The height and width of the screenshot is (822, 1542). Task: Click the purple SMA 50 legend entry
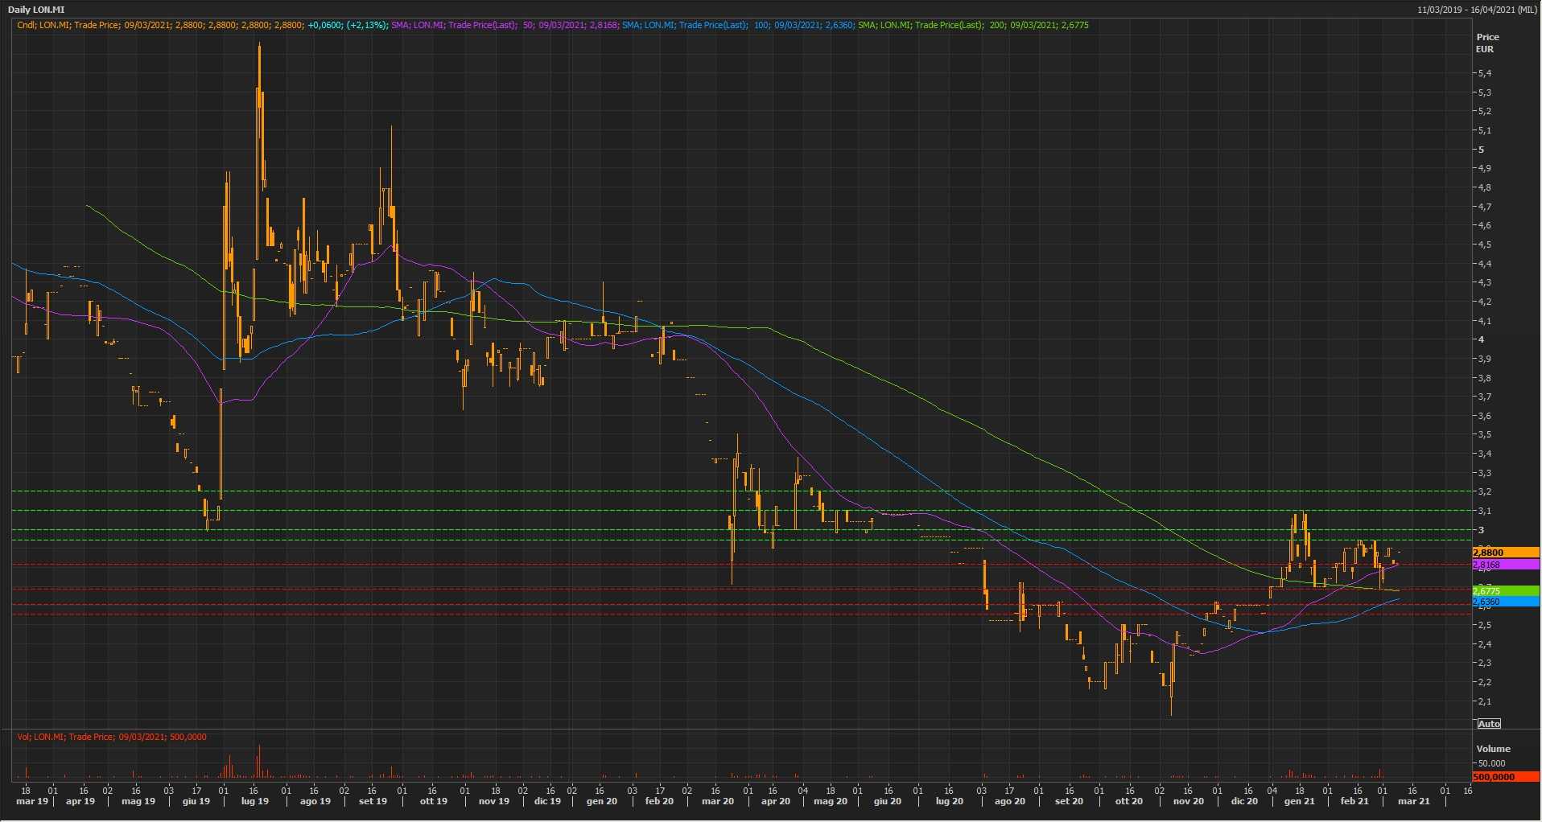point(504,25)
